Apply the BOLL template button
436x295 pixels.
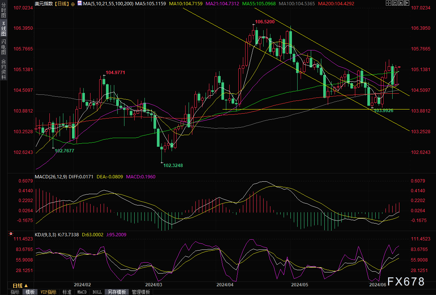point(97,292)
